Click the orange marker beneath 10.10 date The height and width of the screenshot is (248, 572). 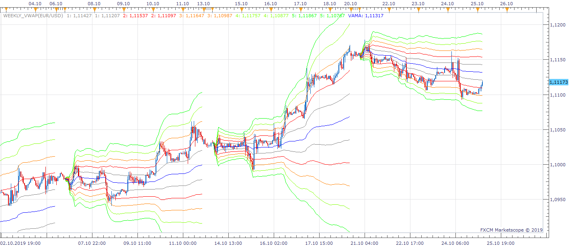[153, 9]
